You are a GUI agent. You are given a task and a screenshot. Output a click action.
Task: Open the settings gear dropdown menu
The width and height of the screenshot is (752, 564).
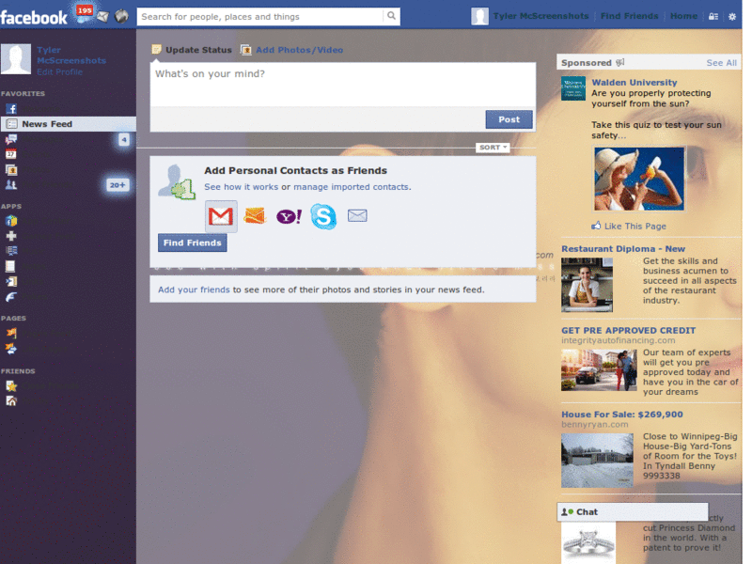pyautogui.click(x=732, y=17)
